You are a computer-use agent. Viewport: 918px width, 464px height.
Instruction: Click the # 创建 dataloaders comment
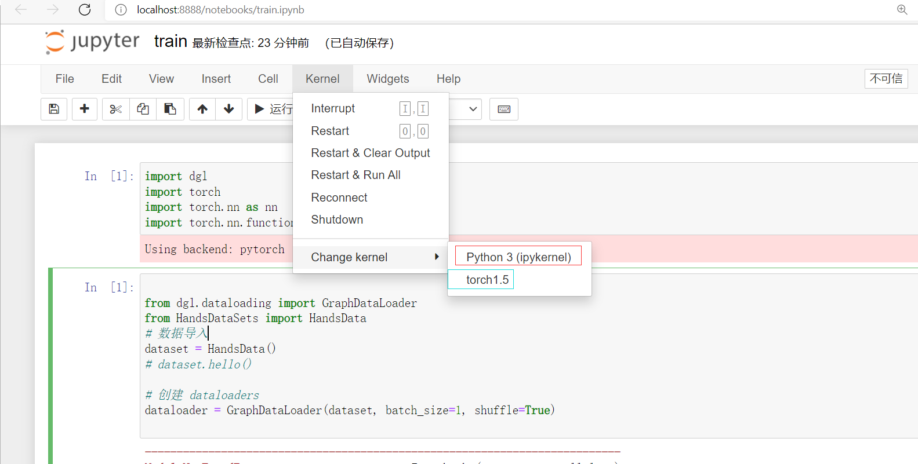pos(202,395)
